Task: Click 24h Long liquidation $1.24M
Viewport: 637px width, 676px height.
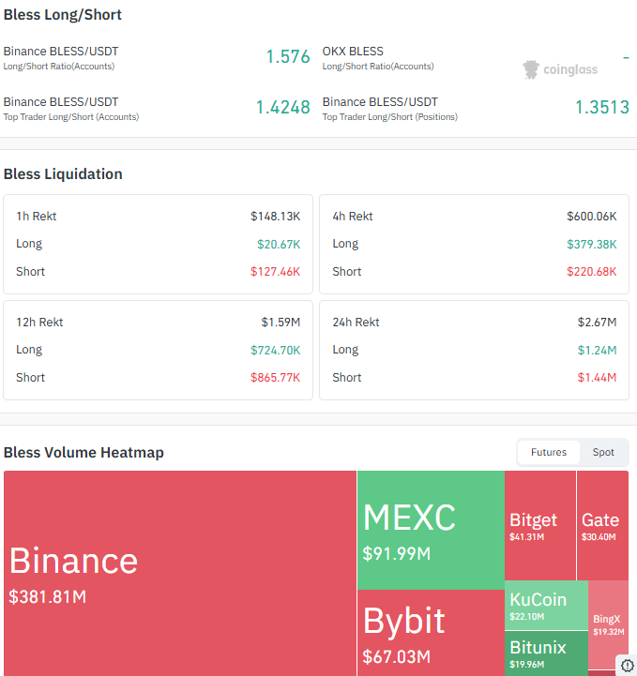Action: point(597,351)
